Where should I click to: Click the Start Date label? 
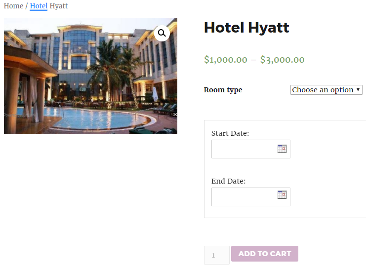pos(230,133)
